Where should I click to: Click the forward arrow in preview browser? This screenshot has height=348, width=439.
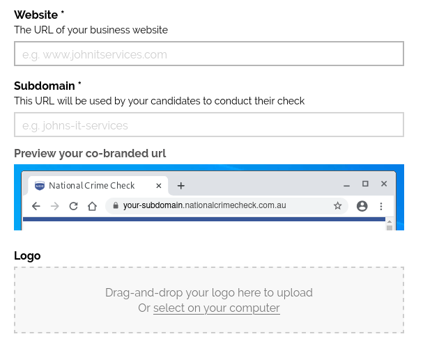(x=55, y=206)
